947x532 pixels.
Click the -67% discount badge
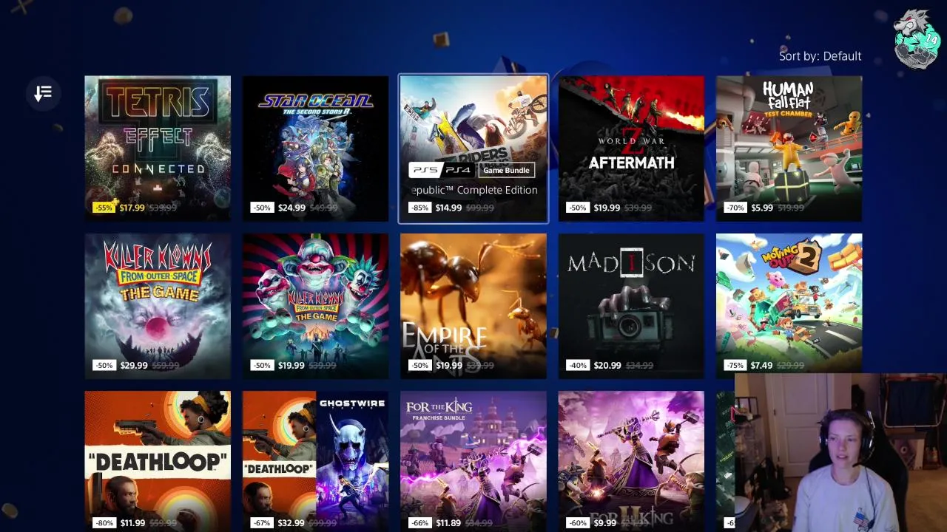(x=262, y=522)
